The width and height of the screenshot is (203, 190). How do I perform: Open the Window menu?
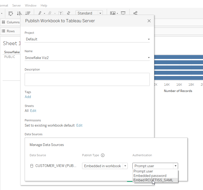coord(31,6)
